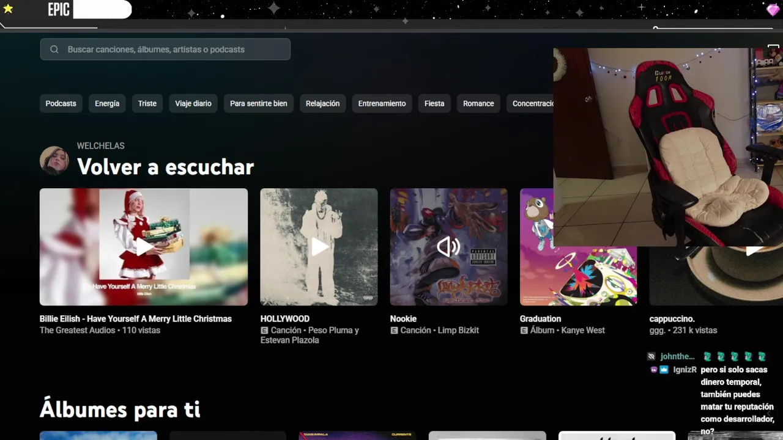Click the webcam overlay of gaming chair
Viewport: 783px width, 440px height.
point(668,147)
